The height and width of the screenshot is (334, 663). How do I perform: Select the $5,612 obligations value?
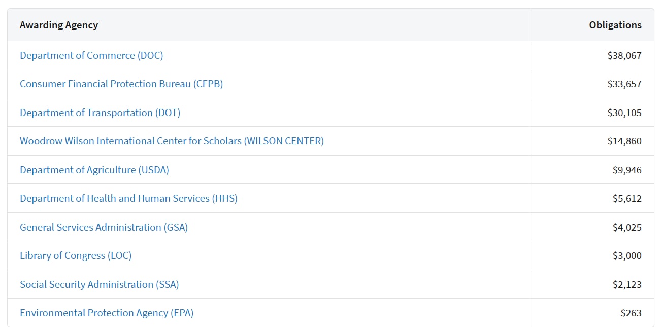627,198
